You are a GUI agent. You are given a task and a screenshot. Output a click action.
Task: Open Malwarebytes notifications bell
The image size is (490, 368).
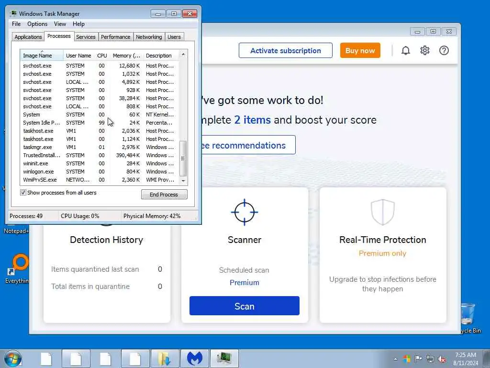point(405,51)
